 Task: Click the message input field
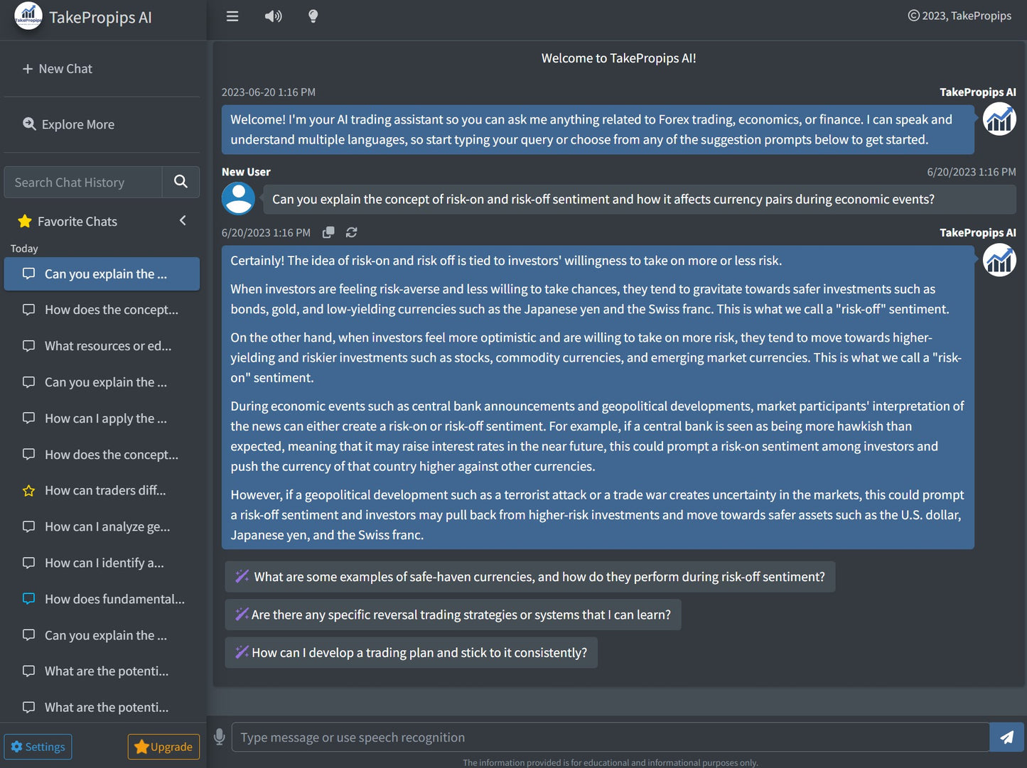click(611, 737)
